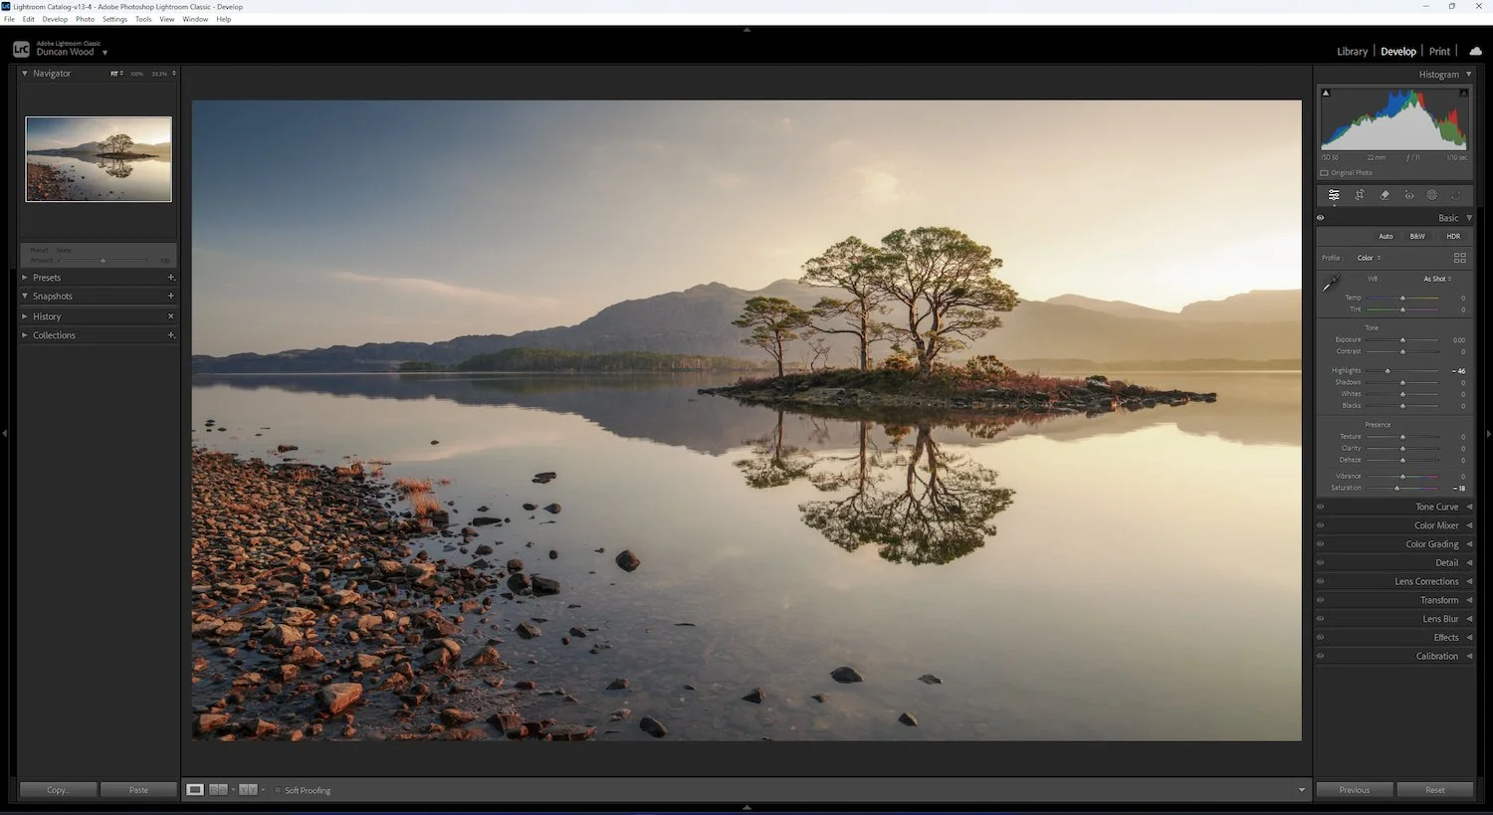Open the Healing Remove tool
1493x815 pixels.
[1384, 195]
